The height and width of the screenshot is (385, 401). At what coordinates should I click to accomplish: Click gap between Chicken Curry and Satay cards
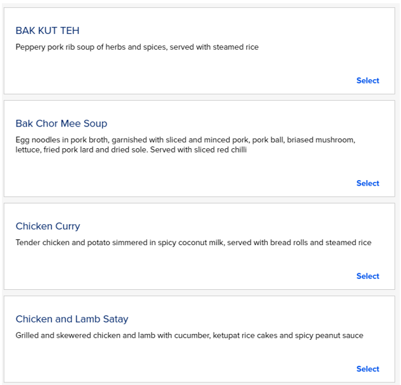pos(200,293)
